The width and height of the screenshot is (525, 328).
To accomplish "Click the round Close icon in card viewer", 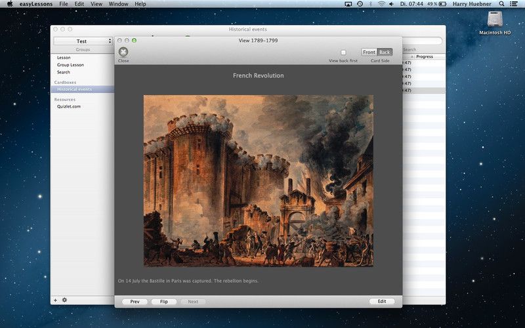I will pyautogui.click(x=123, y=52).
